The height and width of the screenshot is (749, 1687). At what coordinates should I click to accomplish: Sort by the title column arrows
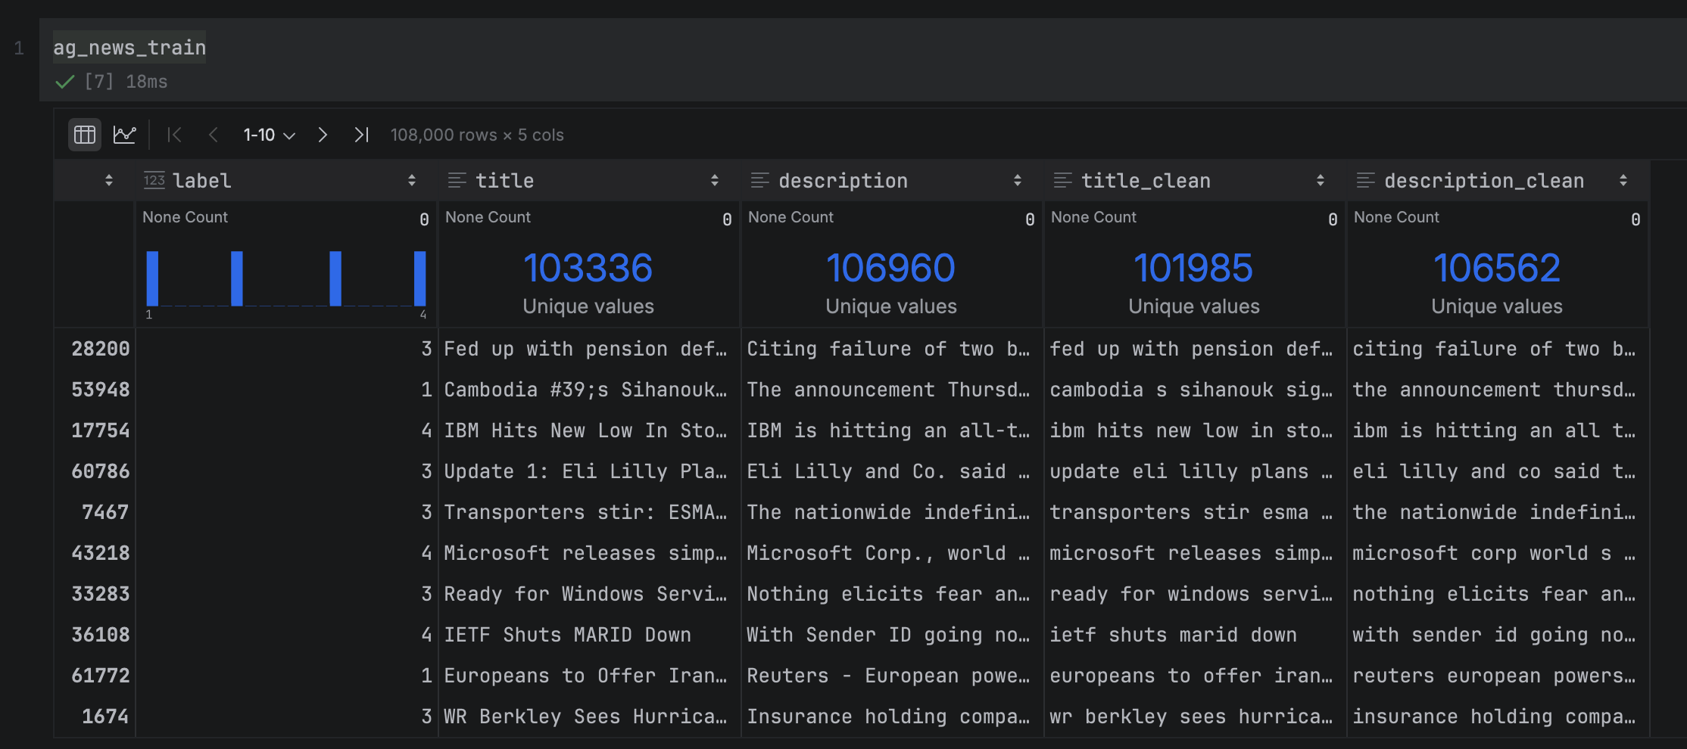tap(715, 180)
